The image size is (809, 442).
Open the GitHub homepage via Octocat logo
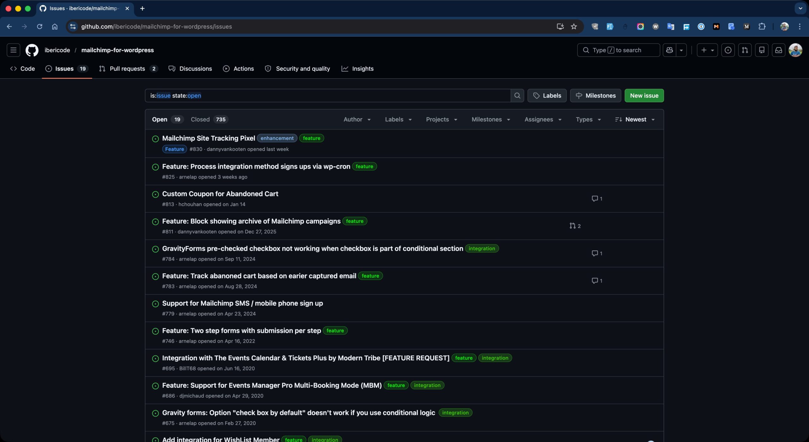[x=32, y=50]
